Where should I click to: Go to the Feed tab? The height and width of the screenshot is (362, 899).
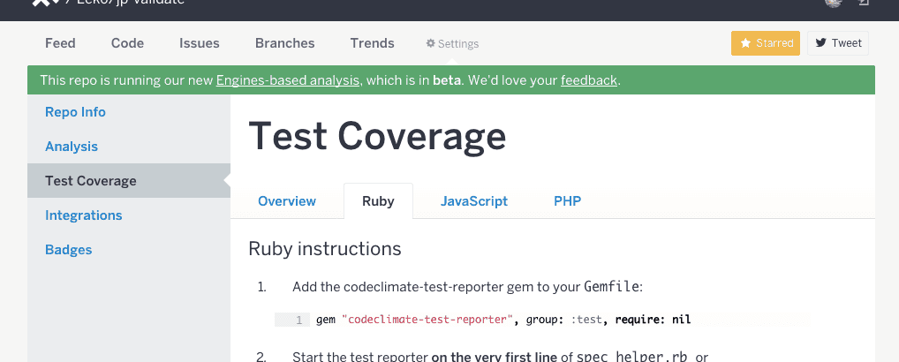coord(60,42)
